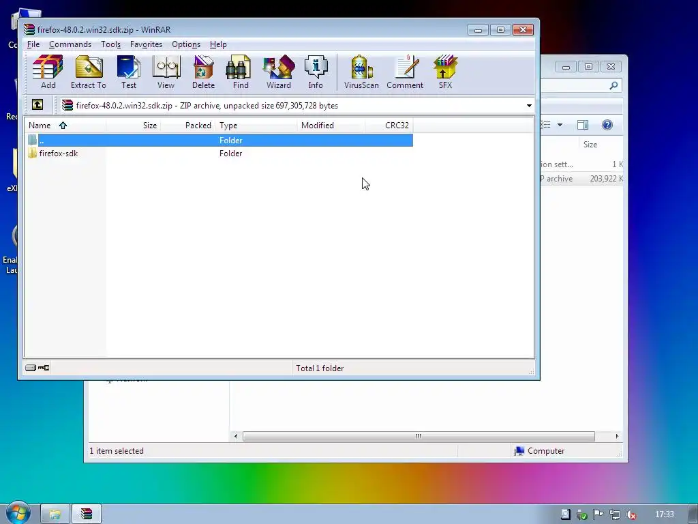Toggle the Explorer preview pane icon

(583, 125)
